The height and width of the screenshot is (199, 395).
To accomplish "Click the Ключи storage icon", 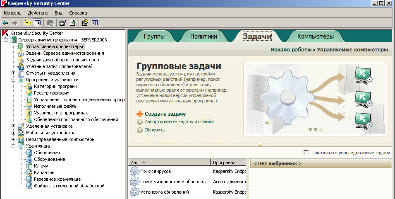I will 29,166.
